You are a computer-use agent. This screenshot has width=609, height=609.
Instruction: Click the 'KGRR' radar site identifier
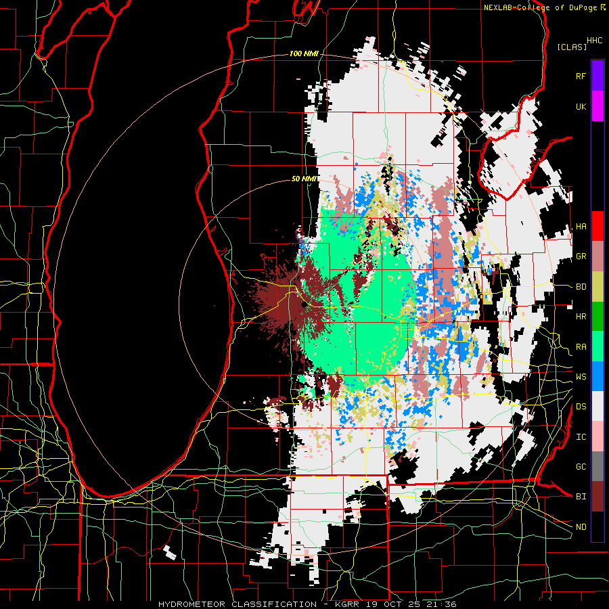(347, 604)
